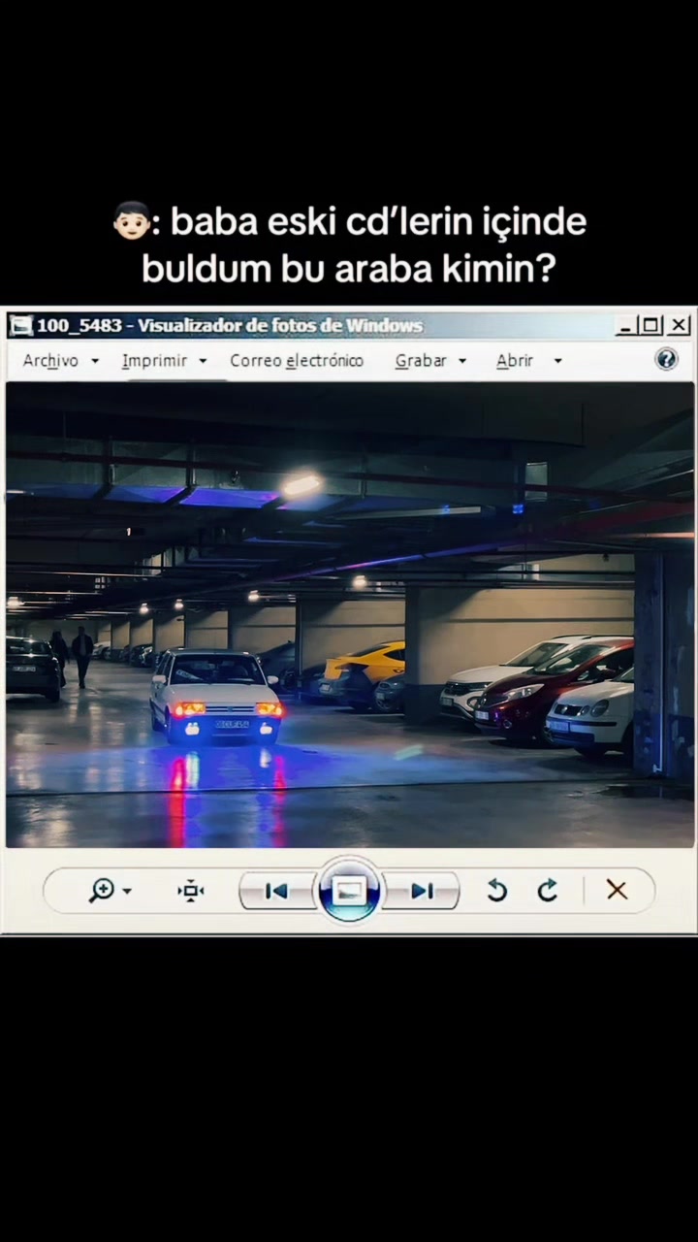Click the zoom dropdown arrow beside magnifier
Screen dimensions: 698x1242
coord(127,891)
